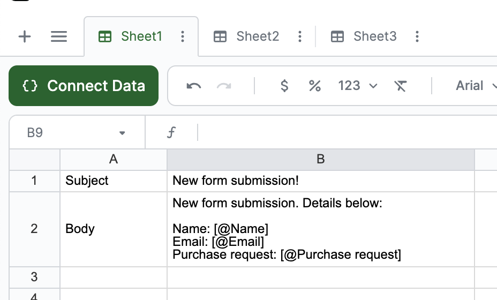Open Sheet2 three-dot options menu
497x300 pixels.
pos(300,36)
